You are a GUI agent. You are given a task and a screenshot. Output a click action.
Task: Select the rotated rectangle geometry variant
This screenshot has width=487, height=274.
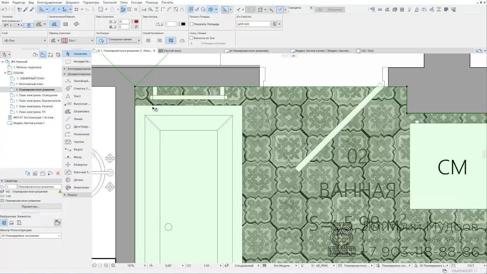[76, 24]
